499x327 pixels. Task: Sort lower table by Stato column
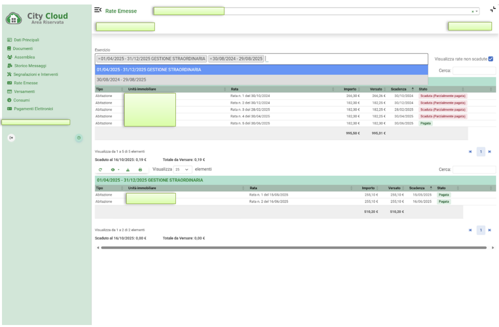click(448, 188)
